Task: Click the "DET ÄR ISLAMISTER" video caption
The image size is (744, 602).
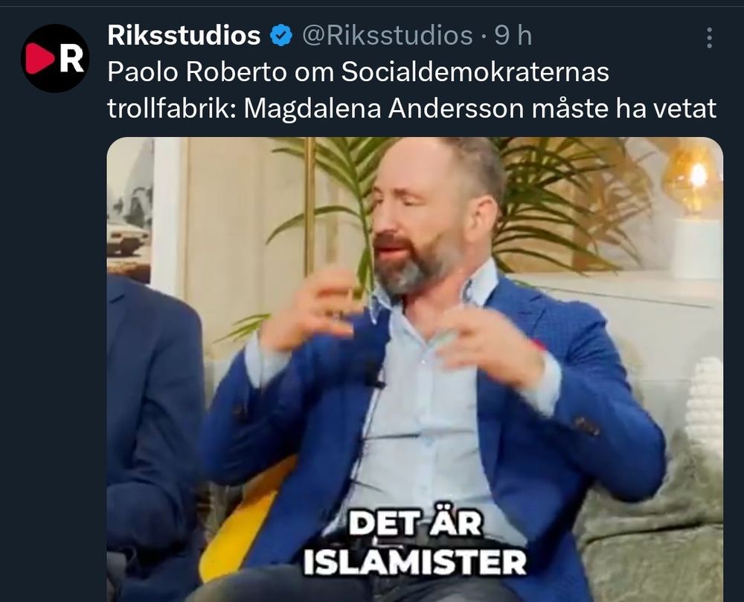Action: click(x=414, y=542)
